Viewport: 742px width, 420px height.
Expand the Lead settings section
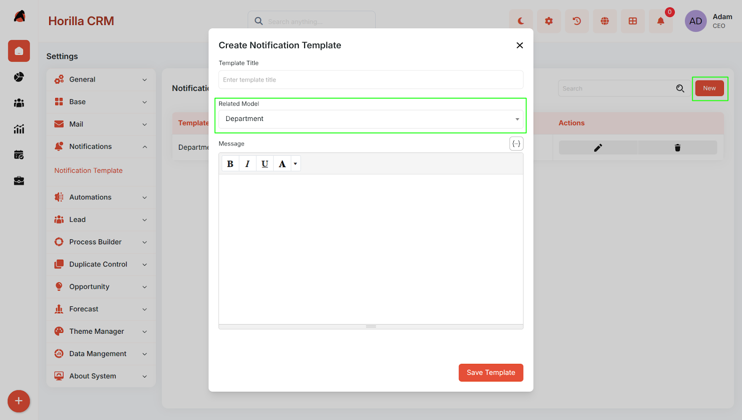[101, 220]
